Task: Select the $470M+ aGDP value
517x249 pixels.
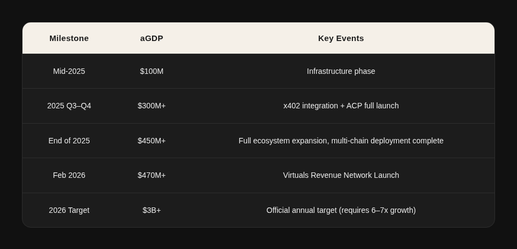Action: pyautogui.click(x=151, y=175)
